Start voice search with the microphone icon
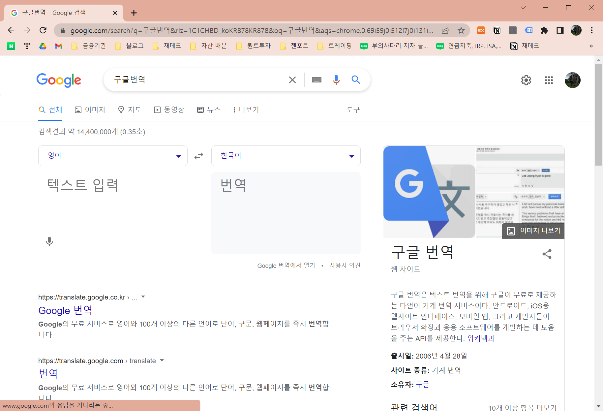 pos(336,80)
